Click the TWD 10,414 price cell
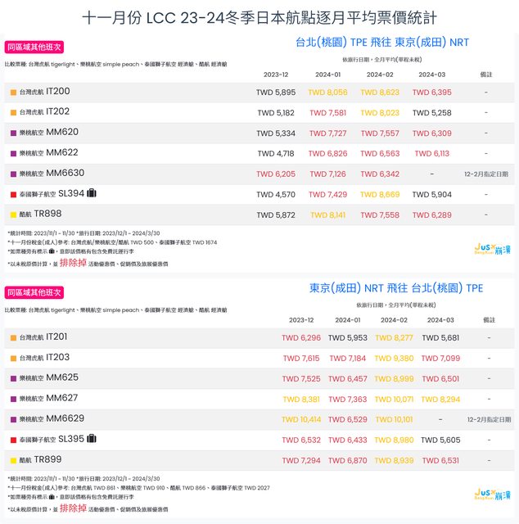This screenshot has width=519, height=524. point(301,419)
